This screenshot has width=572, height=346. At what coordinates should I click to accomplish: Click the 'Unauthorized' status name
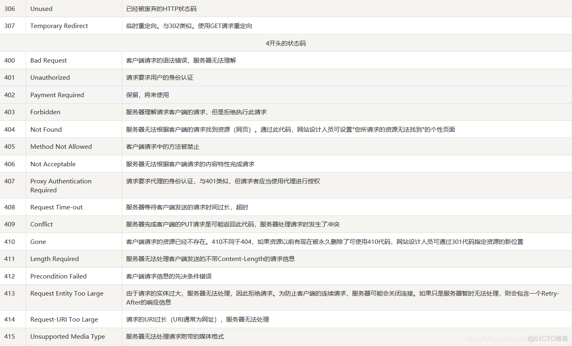(50, 77)
